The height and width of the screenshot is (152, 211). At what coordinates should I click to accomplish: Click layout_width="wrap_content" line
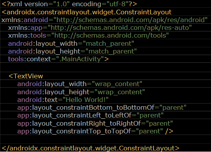(x=80, y=84)
